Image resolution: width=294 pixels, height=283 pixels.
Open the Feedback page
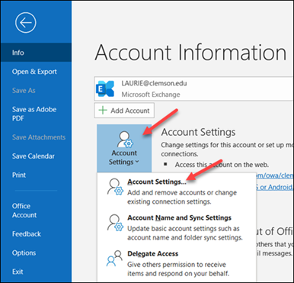click(27, 234)
